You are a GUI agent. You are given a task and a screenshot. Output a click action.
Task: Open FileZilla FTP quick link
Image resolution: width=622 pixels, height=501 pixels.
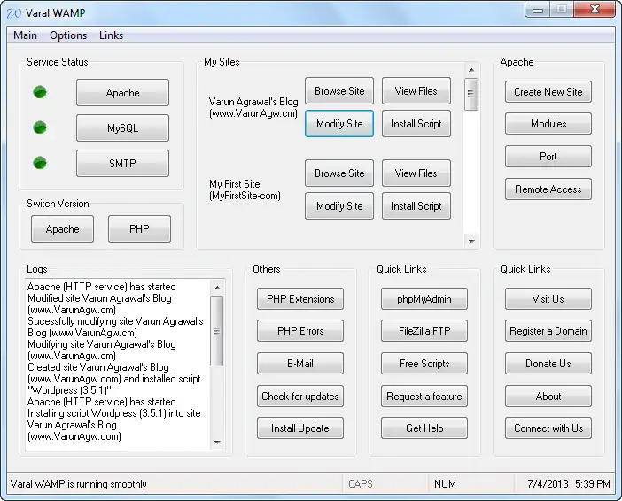tap(424, 331)
